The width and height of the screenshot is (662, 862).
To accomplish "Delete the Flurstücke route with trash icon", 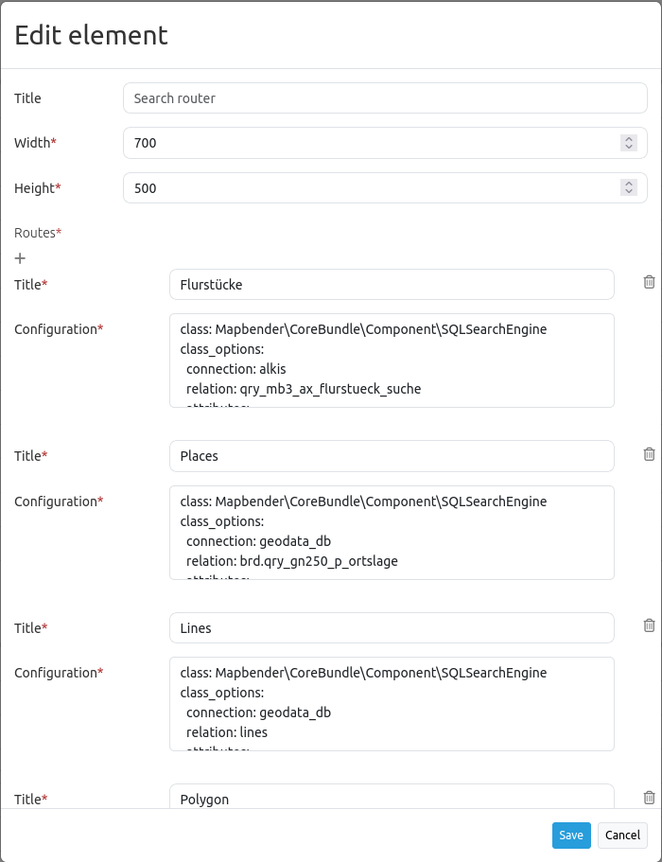I will [649, 282].
